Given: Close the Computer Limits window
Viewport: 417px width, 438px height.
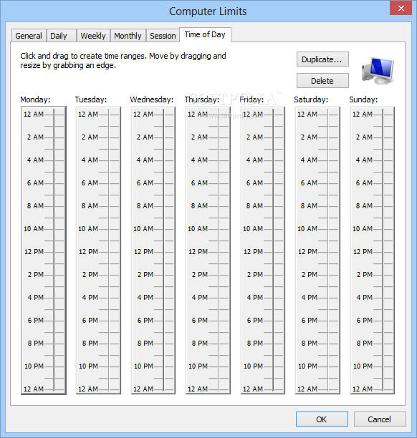Looking at the screenshot, I should click(x=401, y=8).
